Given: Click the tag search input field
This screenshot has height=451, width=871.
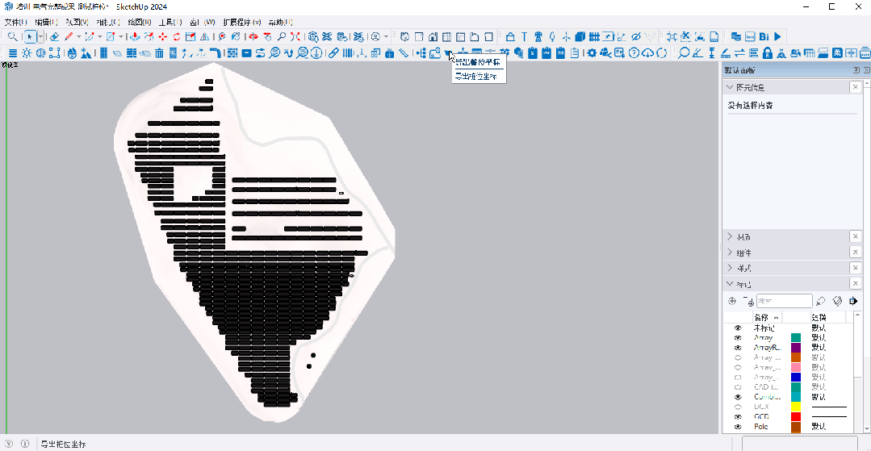Looking at the screenshot, I should pyautogui.click(x=784, y=301).
